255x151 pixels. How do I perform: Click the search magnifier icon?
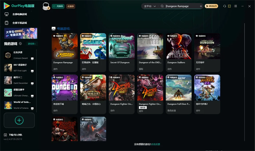tap(162, 6)
